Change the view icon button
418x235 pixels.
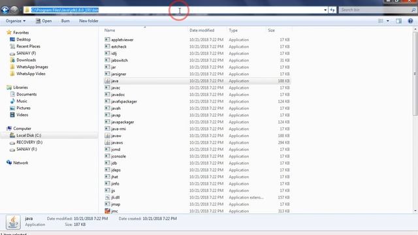(381, 21)
